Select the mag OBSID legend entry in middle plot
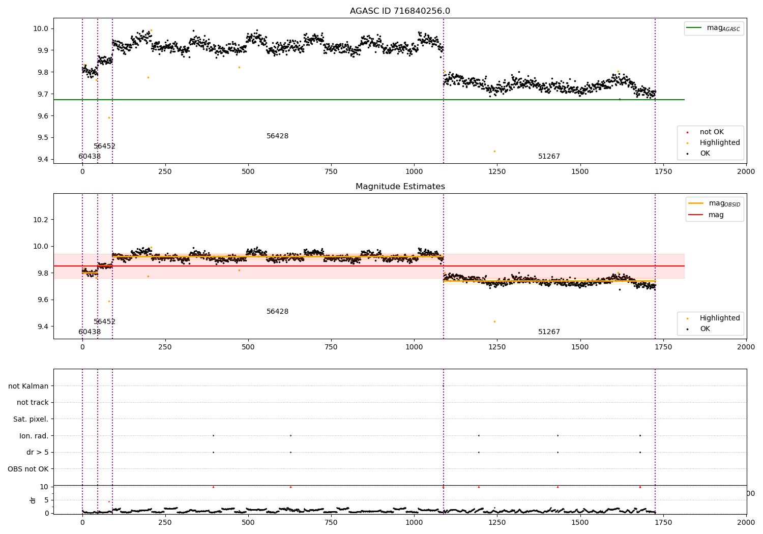Image resolution: width=763 pixels, height=534 pixels. [x=714, y=203]
